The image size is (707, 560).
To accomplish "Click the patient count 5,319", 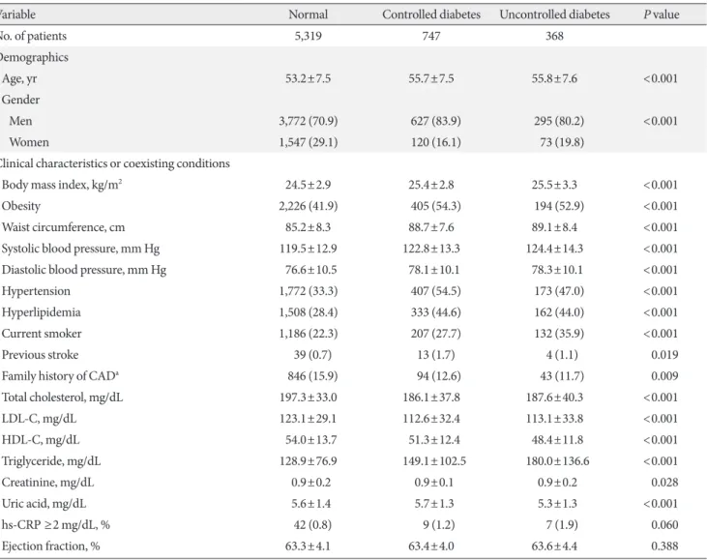I will tap(308, 36).
